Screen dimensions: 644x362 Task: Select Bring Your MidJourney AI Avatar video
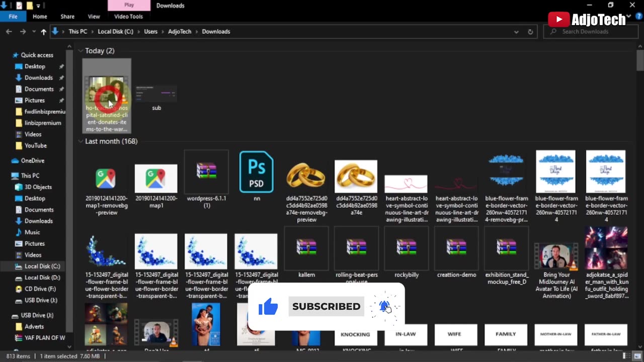coord(556,270)
